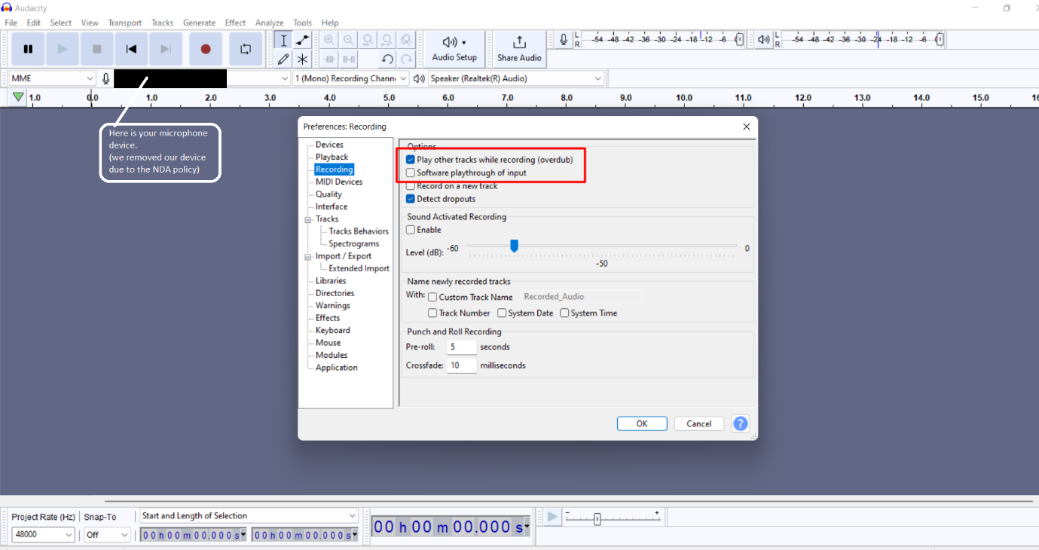Open the Snap-To Off dropdown
Image resolution: width=1039 pixels, height=550 pixels.
107,535
